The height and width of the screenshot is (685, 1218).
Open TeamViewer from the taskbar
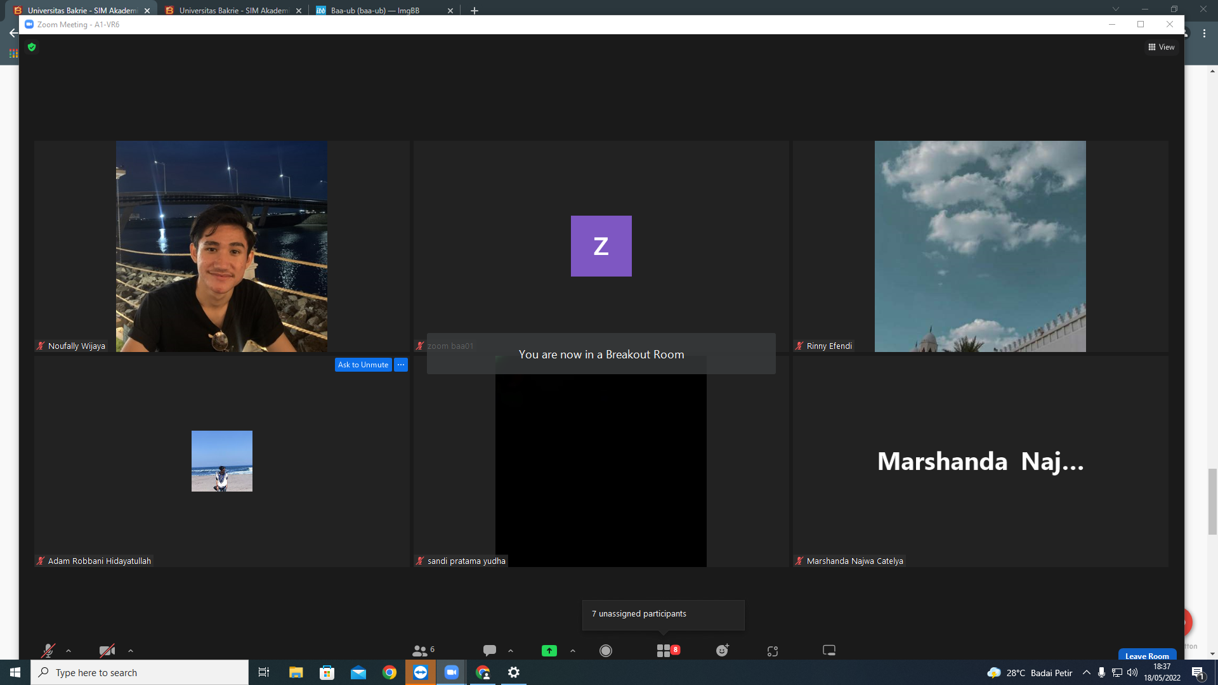coord(421,672)
